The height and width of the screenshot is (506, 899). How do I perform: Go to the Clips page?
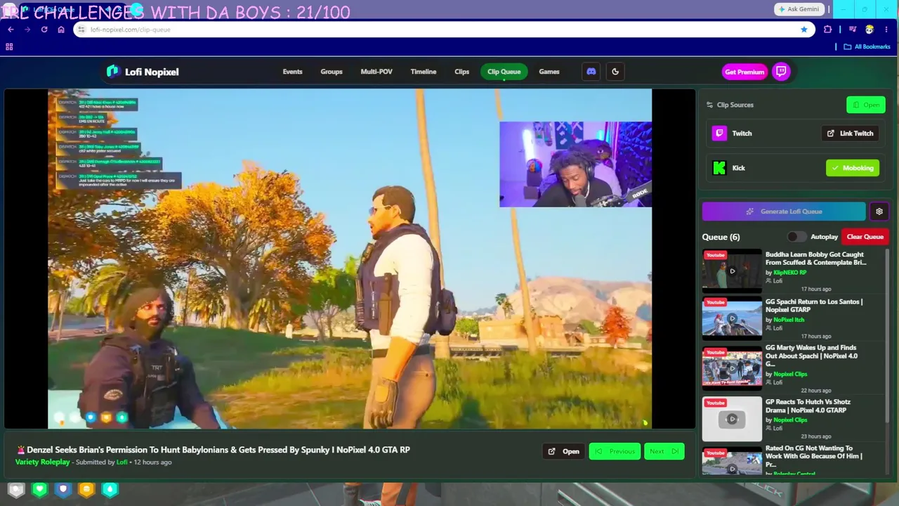461,72
